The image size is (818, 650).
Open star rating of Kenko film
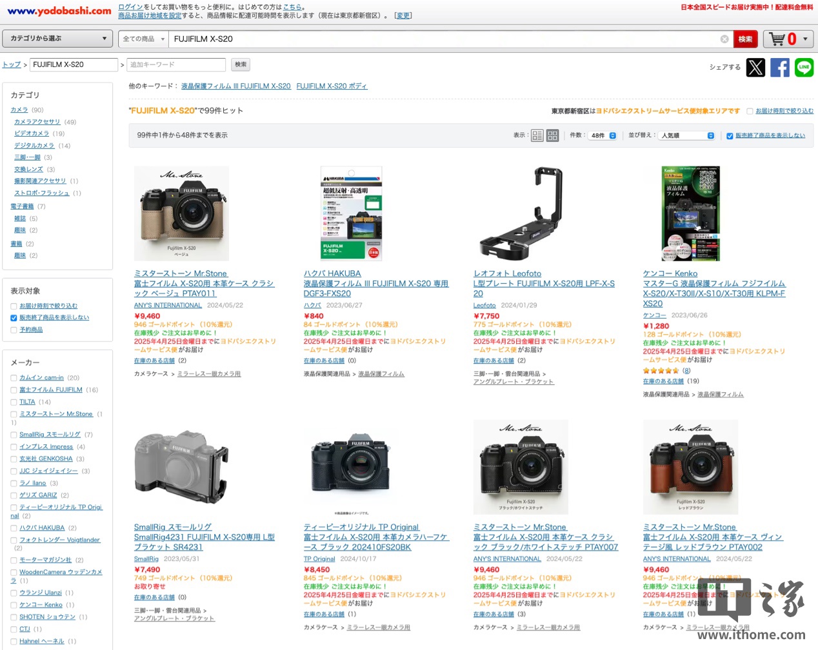tap(661, 371)
